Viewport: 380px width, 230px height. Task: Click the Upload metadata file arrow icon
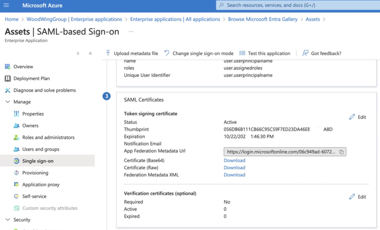pos(108,53)
